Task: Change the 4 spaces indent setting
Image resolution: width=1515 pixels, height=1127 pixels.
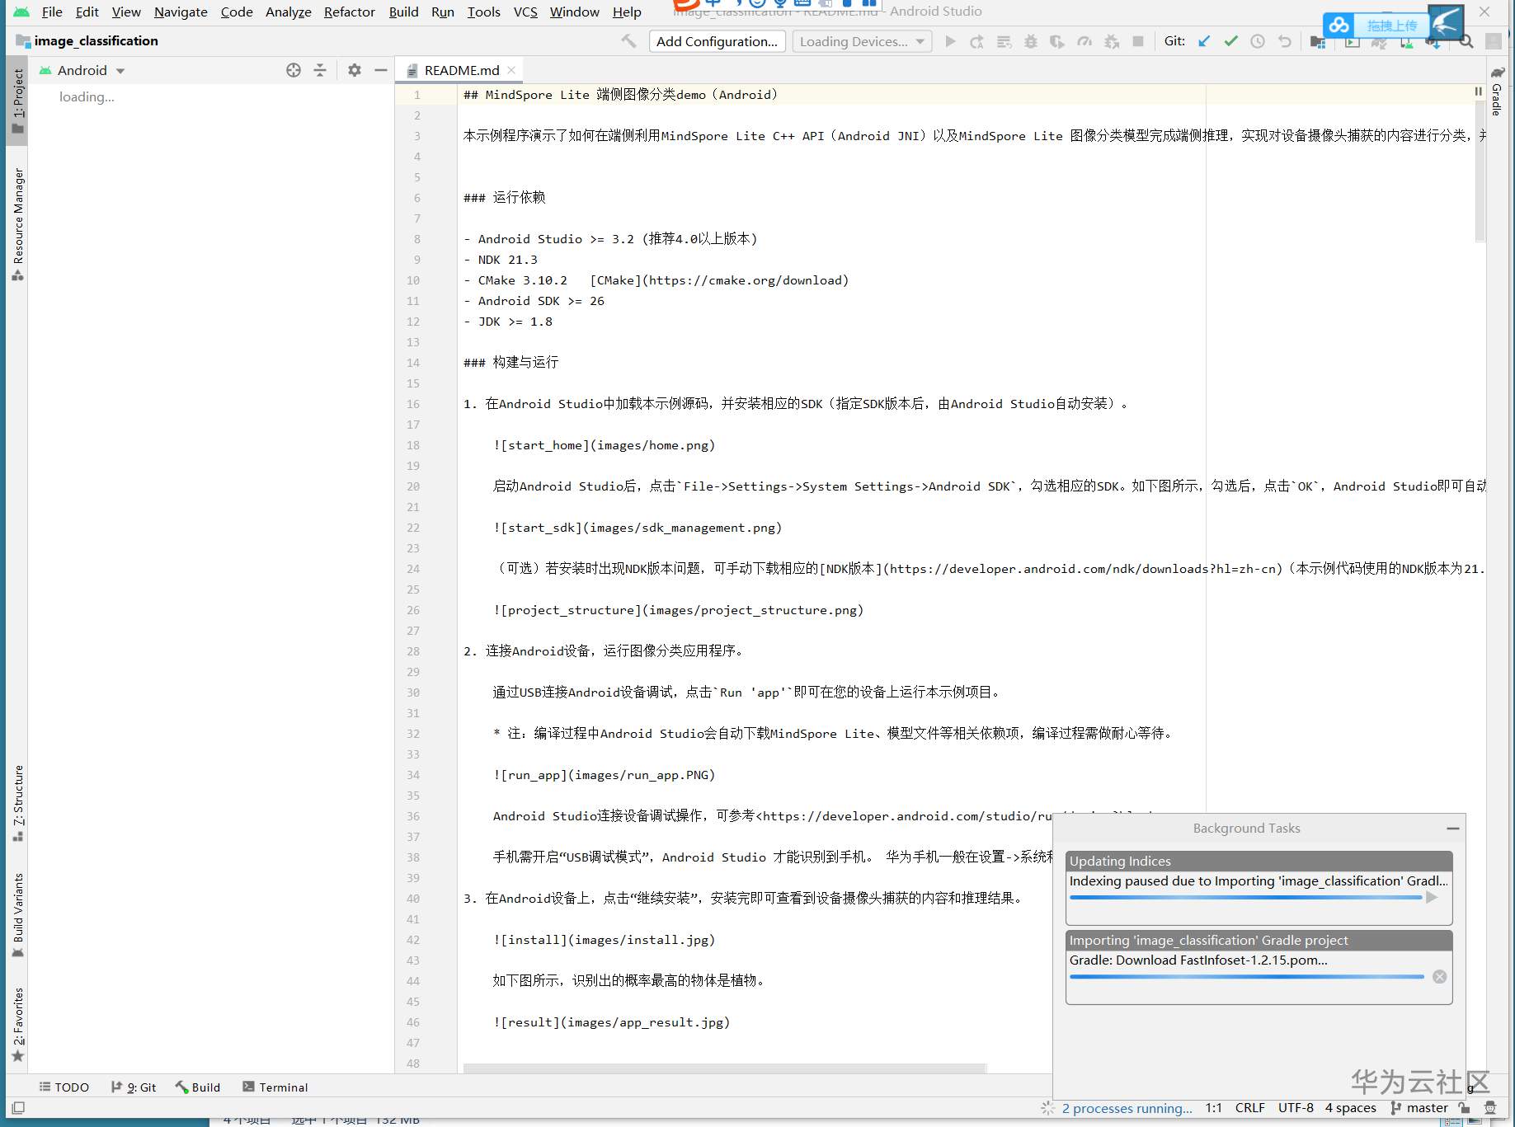Action: (x=1351, y=1108)
